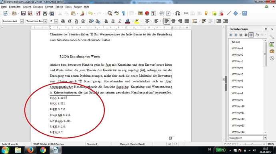The image size is (276, 154).
Task: Select No List style entry
Action: click(x=236, y=42)
